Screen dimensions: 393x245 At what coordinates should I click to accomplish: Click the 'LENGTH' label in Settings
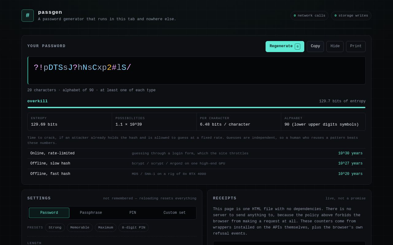coord(34,243)
